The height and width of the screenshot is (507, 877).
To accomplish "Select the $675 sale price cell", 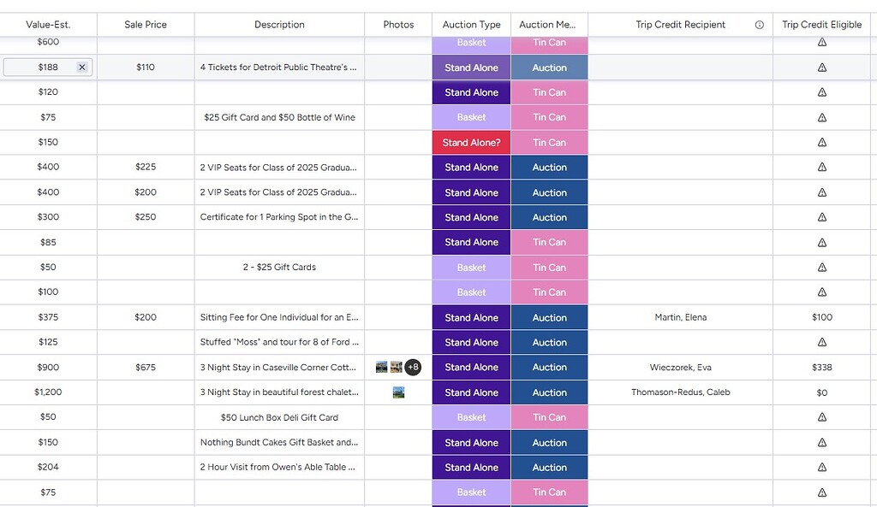I will pos(145,367).
